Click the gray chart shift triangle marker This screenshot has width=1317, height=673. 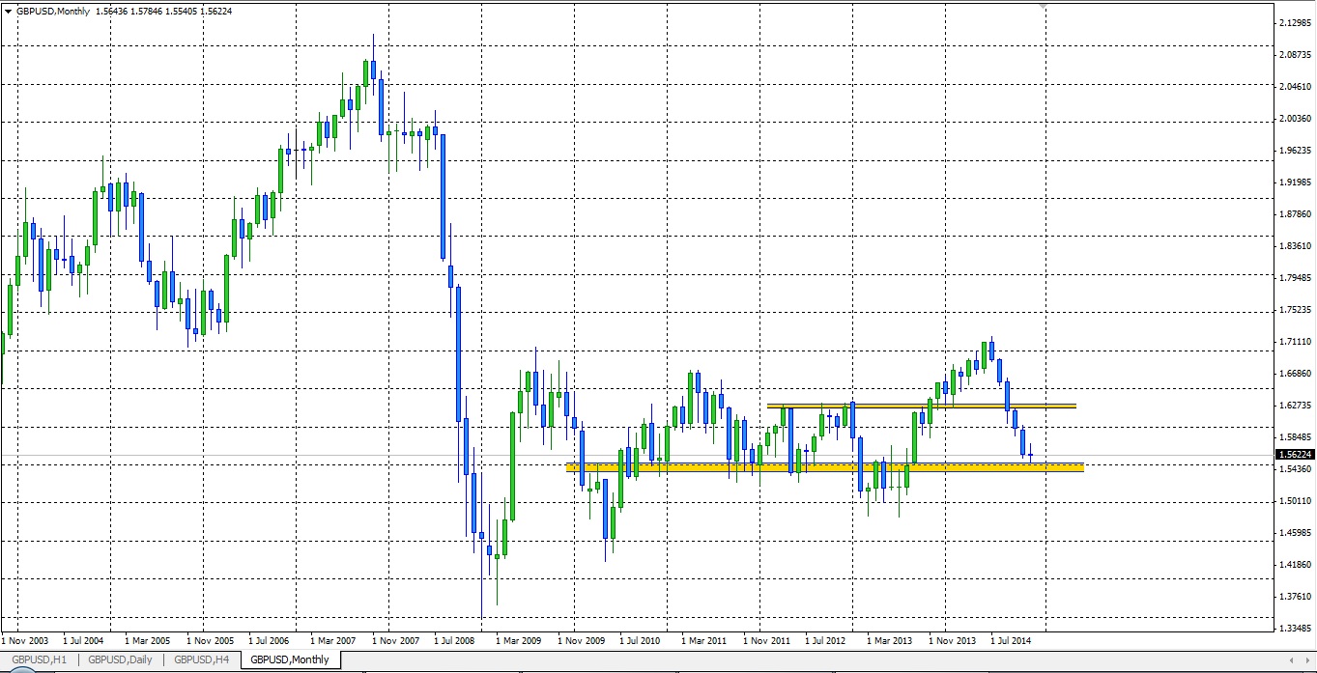[x=1042, y=6]
